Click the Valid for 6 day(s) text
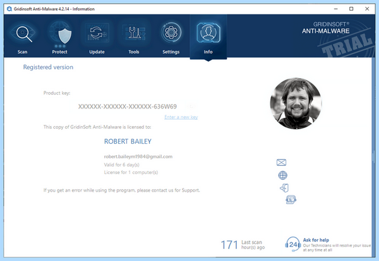Image resolution: width=379 pixels, height=261 pixels. [121, 165]
